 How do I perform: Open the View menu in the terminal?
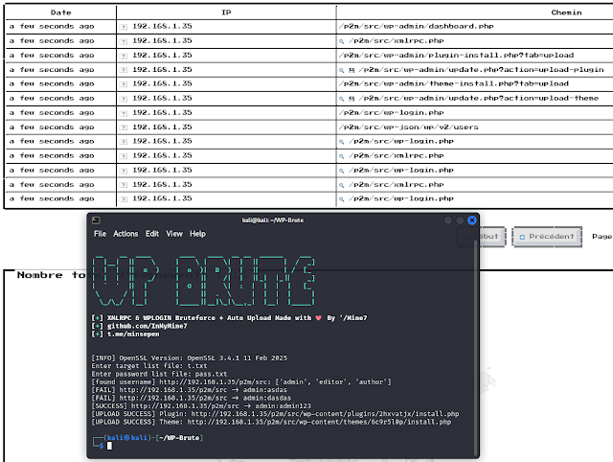(x=174, y=234)
